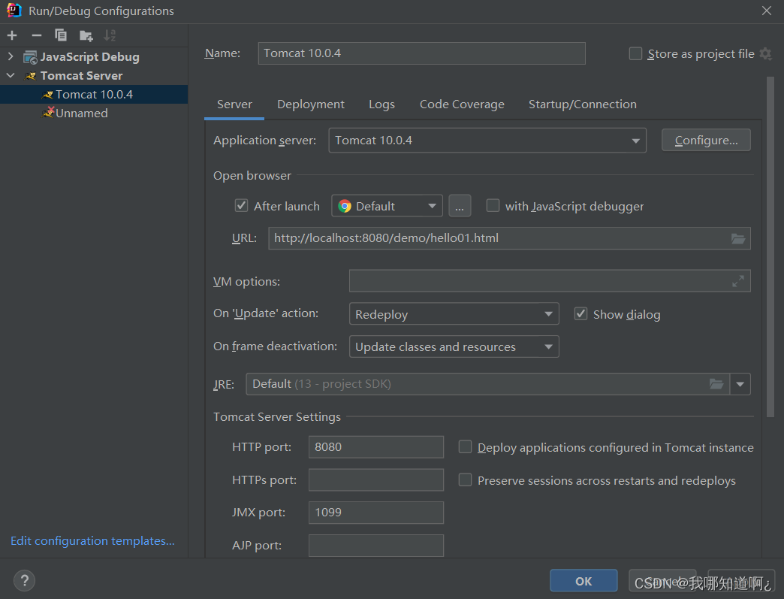Select the Unnamed configuration

94,113
